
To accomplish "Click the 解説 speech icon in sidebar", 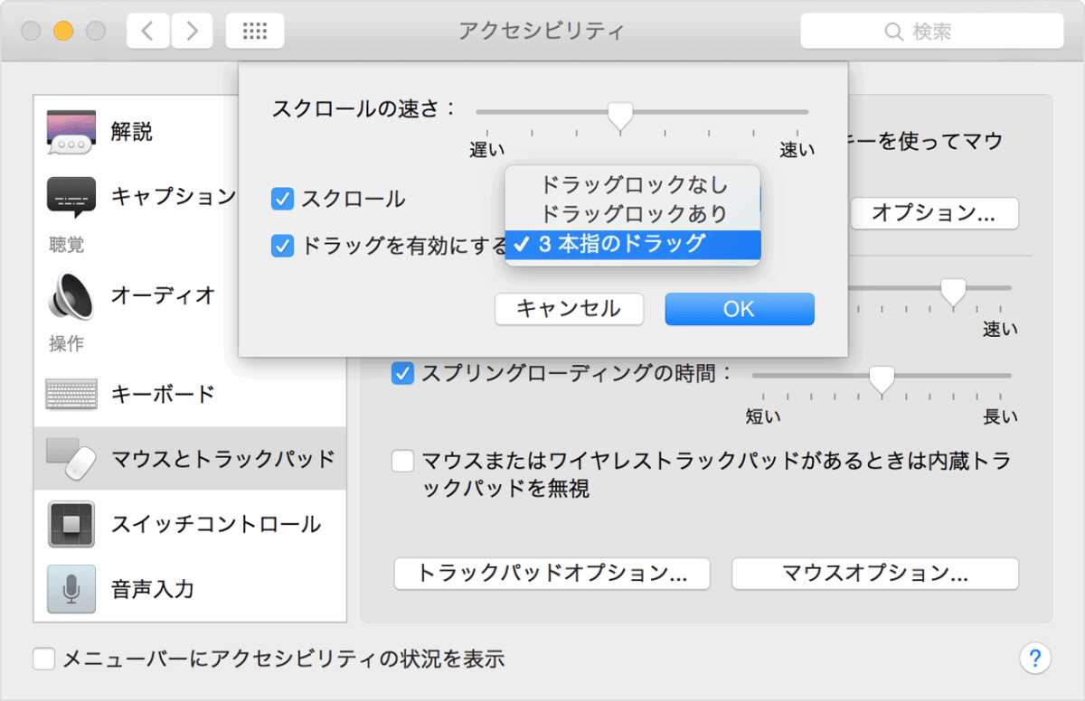I will [71, 132].
